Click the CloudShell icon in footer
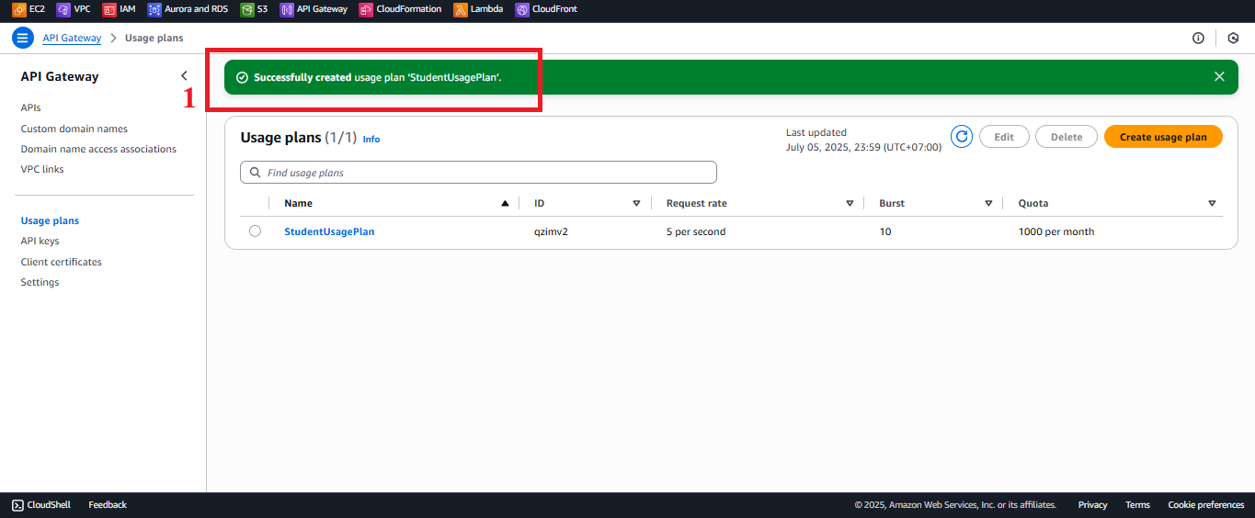This screenshot has width=1255, height=518. tap(18, 505)
